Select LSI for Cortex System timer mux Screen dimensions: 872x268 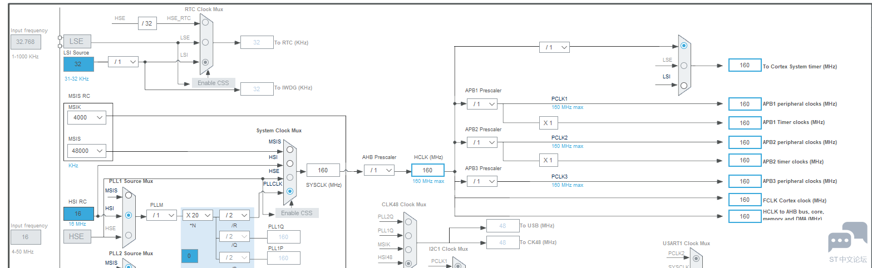pos(684,85)
